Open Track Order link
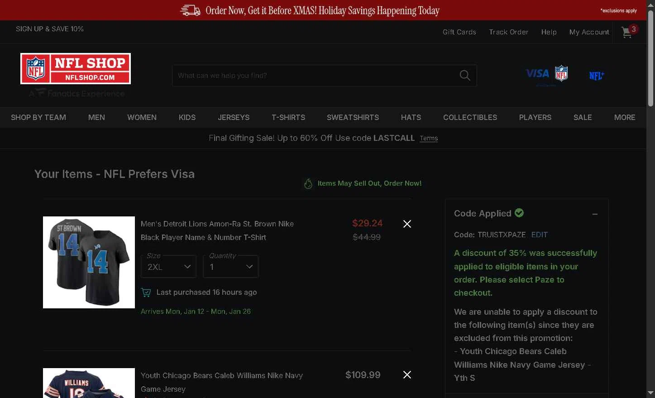Image resolution: width=655 pixels, height=398 pixels. pos(508,32)
